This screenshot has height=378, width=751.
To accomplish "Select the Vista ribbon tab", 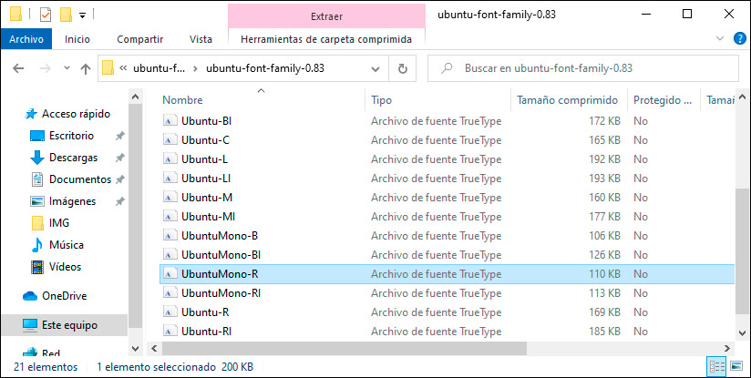I will pyautogui.click(x=201, y=39).
